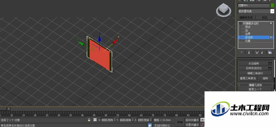Screen dimensions: 276x127
Task: Click remove modifier from stack icon
Action: (262, 52)
